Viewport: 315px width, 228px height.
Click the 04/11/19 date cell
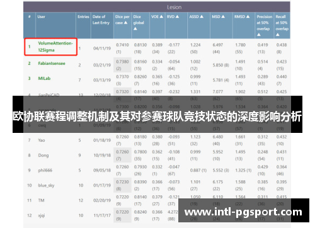[x=102, y=48]
